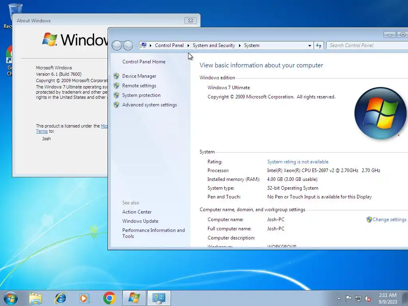Click the Windows logo in About Windows
408x306 pixels.
coord(50,39)
